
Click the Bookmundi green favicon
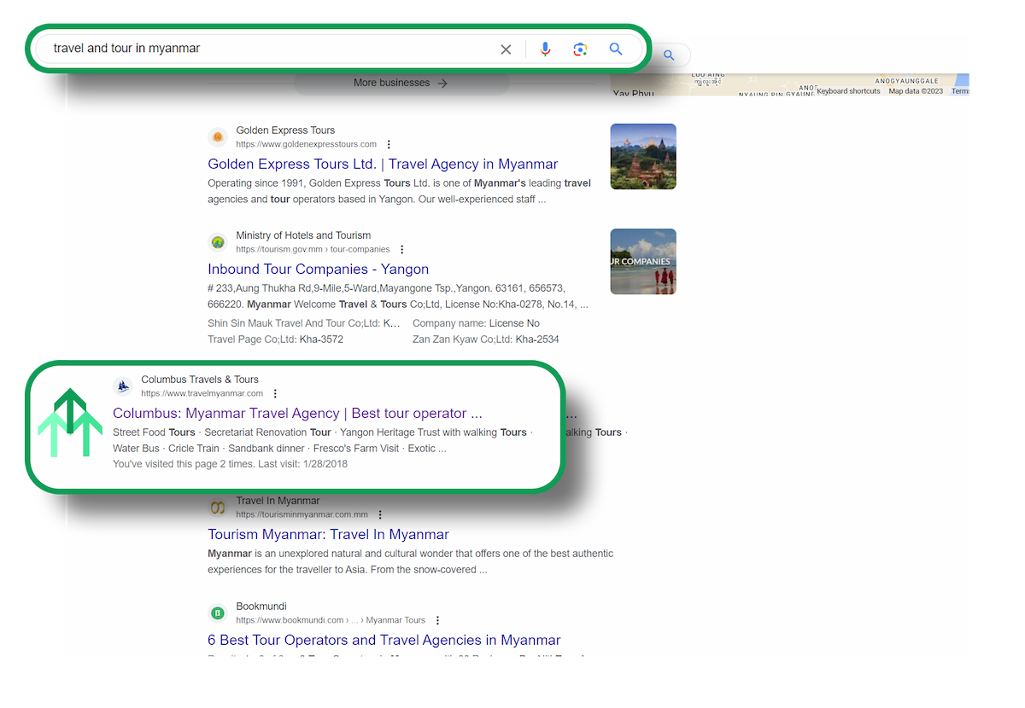coord(218,613)
